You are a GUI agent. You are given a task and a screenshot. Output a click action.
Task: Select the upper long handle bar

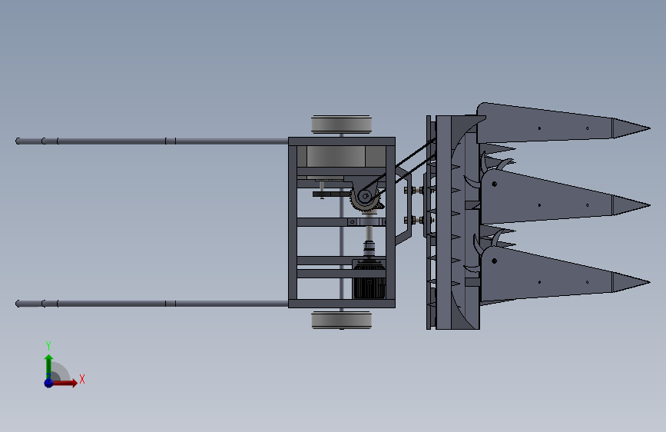pyautogui.click(x=152, y=141)
